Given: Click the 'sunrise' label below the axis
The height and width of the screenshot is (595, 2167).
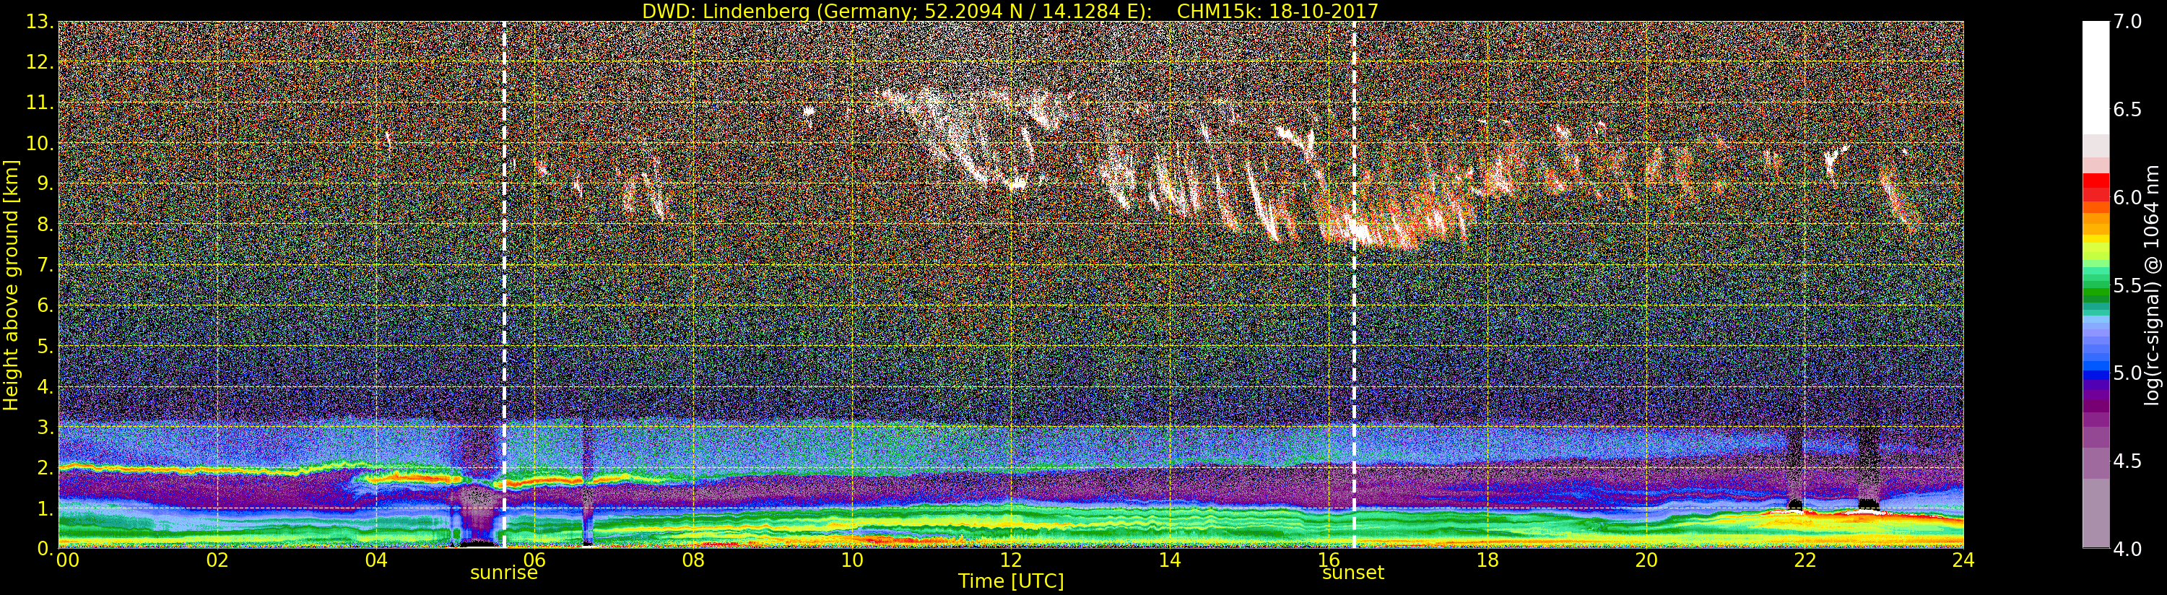Looking at the screenshot, I should coord(503,573).
